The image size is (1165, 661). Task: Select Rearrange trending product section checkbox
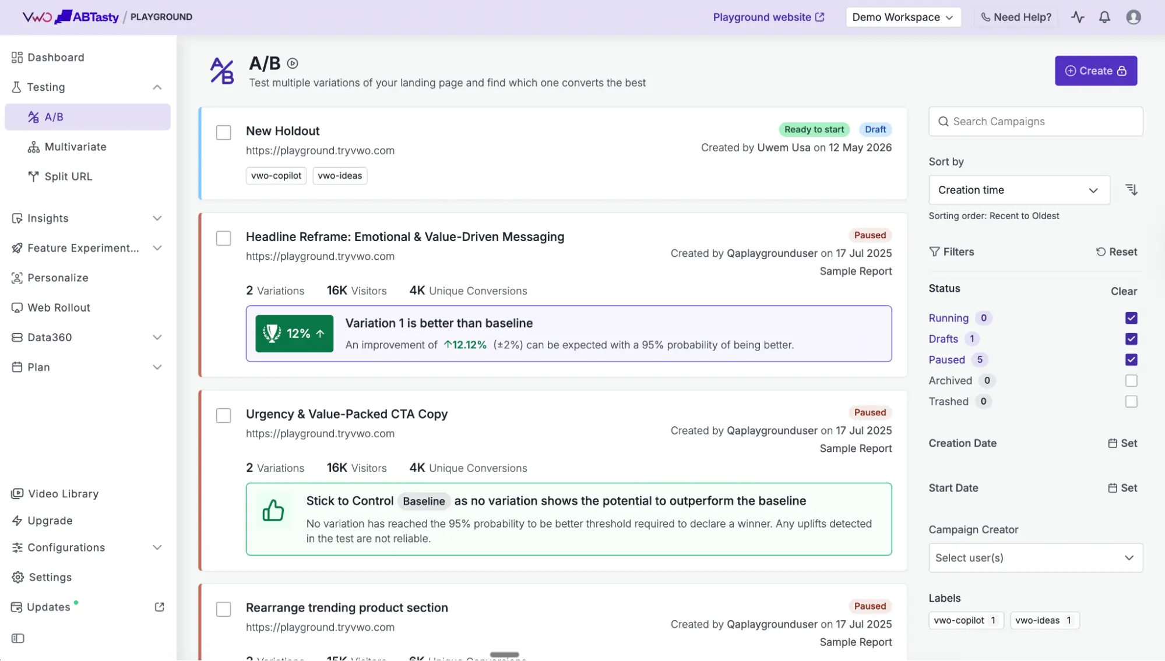[223, 609]
